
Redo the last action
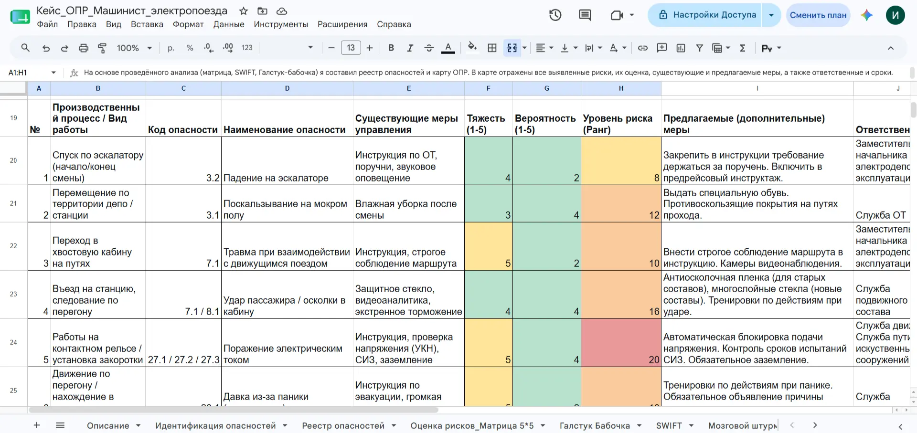click(x=64, y=48)
